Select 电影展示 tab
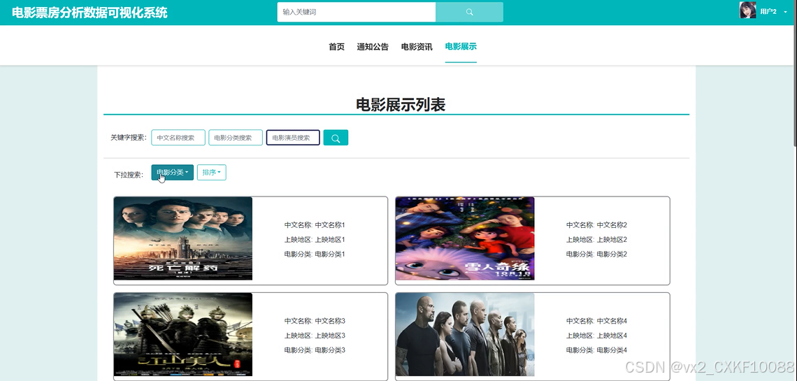 point(461,47)
